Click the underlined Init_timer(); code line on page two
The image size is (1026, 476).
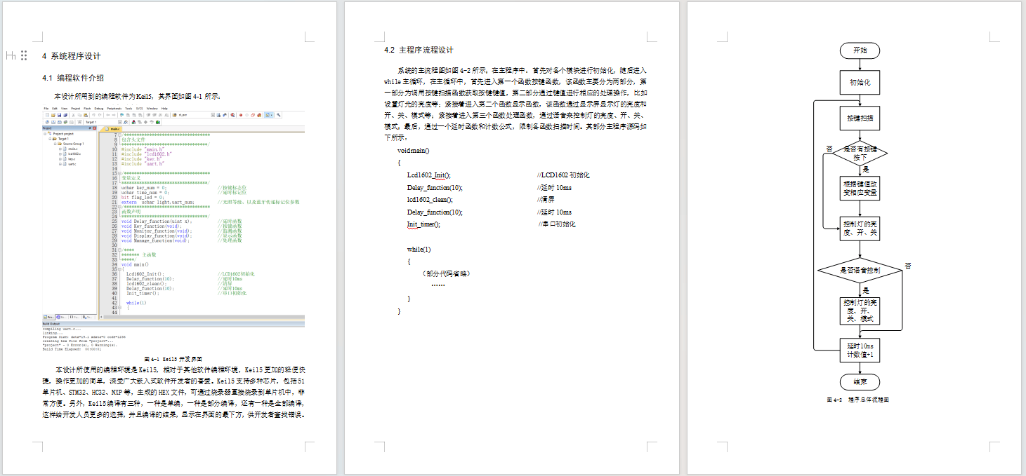pyautogui.click(x=423, y=224)
